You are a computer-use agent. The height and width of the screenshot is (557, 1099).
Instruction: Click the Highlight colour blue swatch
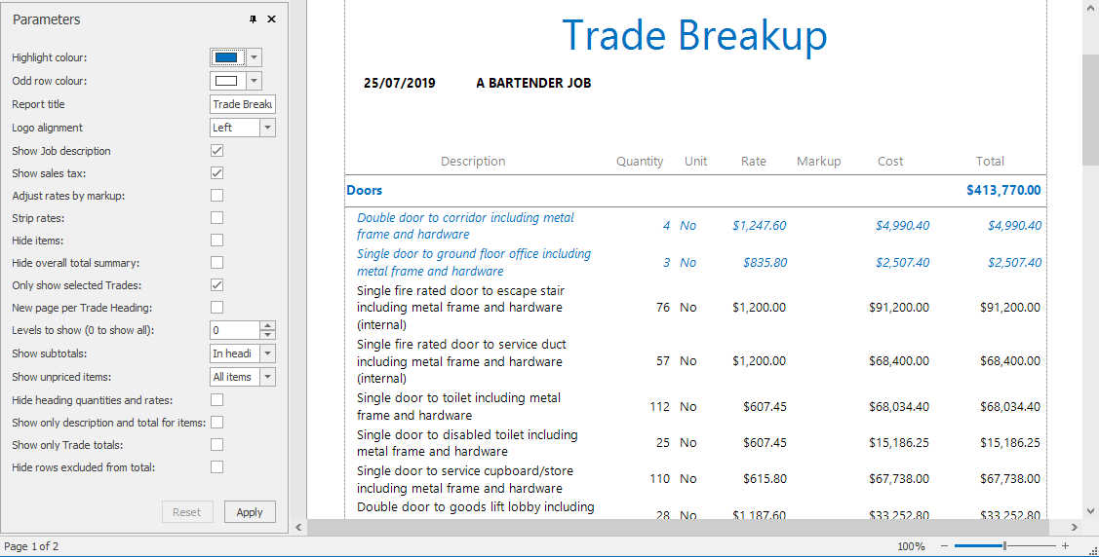coord(226,57)
